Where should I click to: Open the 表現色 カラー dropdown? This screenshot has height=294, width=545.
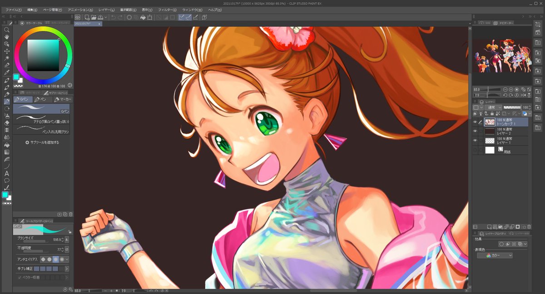click(495, 255)
